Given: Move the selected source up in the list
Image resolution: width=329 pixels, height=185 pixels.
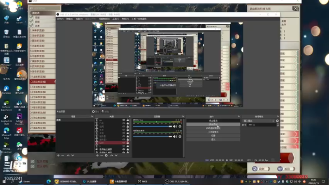Looking at the screenshot, I should click(x=111, y=155).
